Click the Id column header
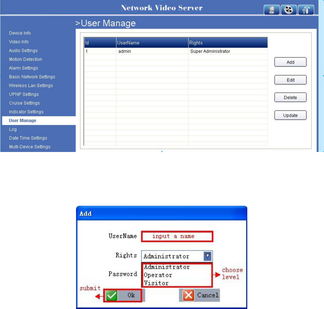The height and width of the screenshot is (309, 324). (x=100, y=43)
